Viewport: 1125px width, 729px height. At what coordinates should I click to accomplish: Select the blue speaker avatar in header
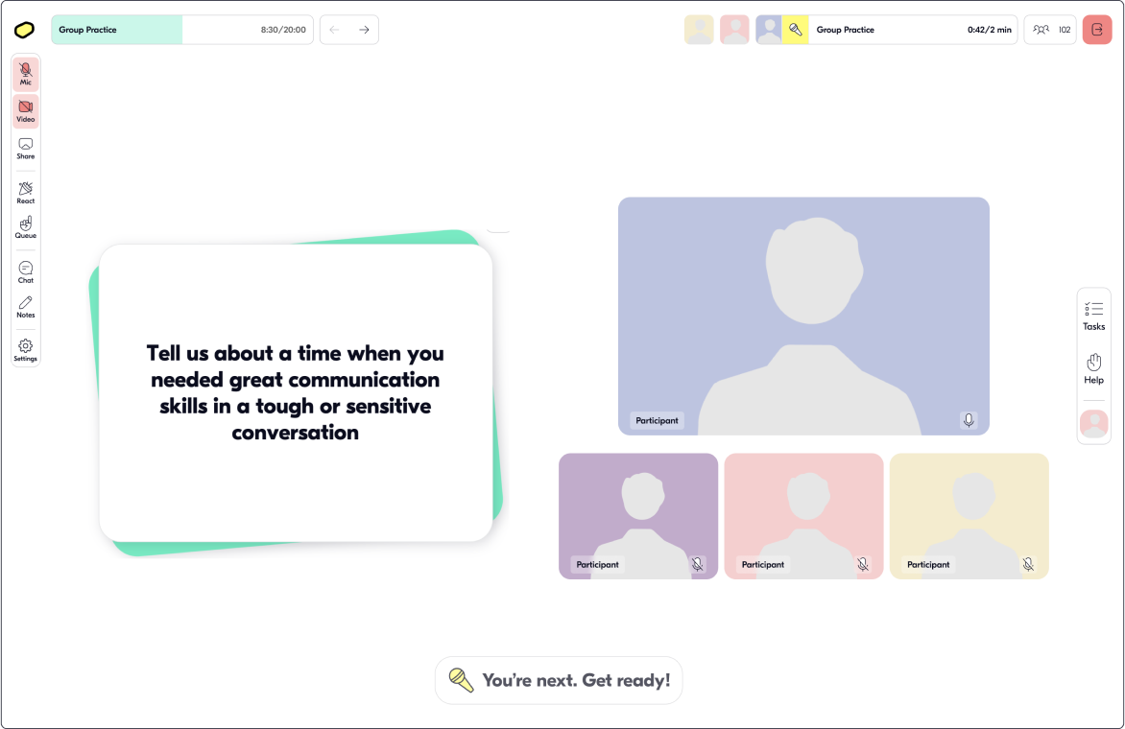(x=769, y=30)
